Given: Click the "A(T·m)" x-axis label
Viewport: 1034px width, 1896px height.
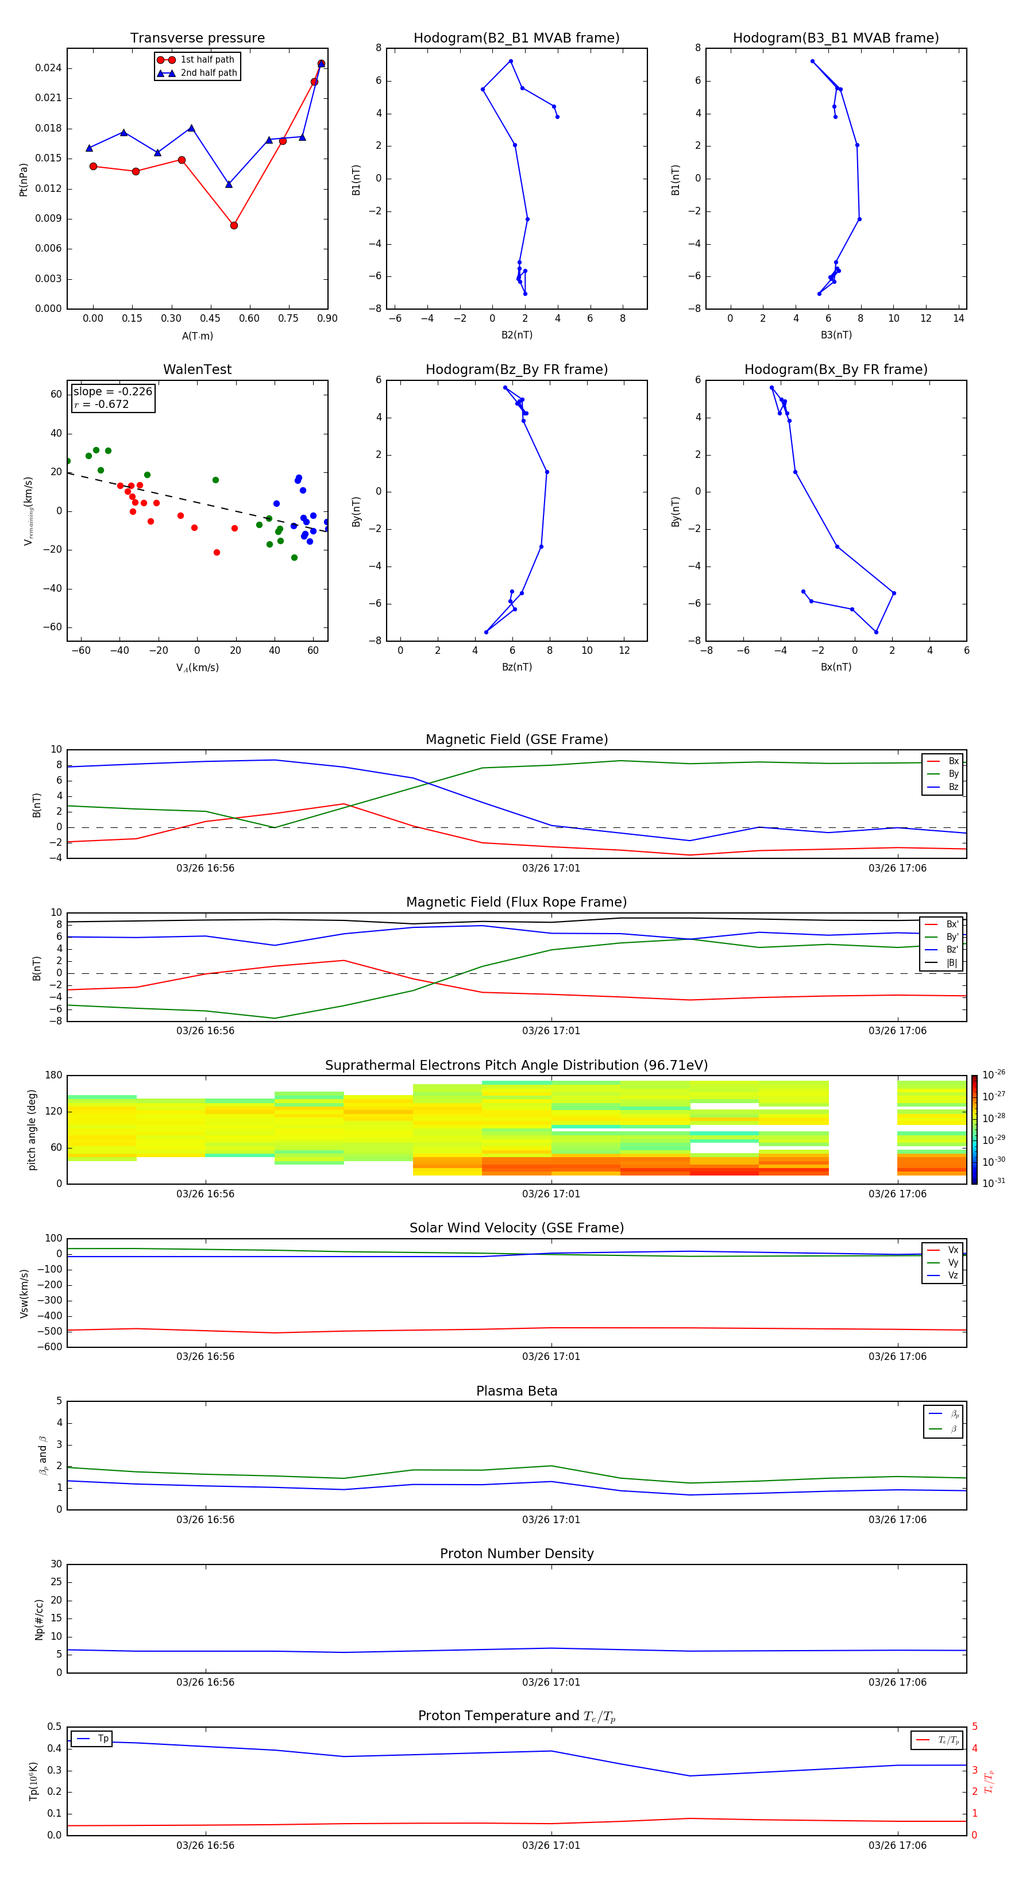Looking at the screenshot, I should 197,336.
